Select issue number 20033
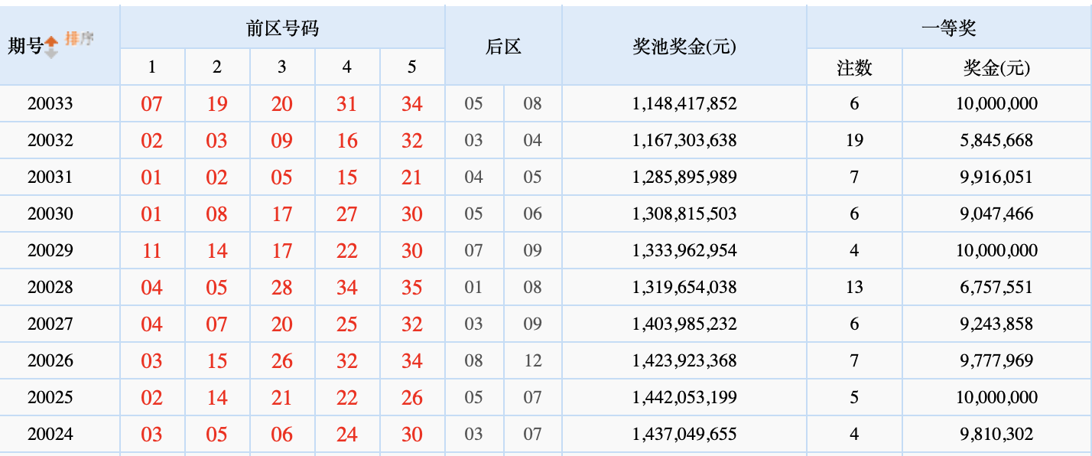Image resolution: width=1092 pixels, height=456 pixels. (x=50, y=103)
